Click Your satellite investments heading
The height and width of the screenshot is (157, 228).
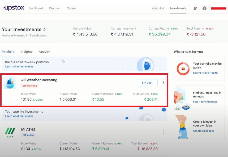[24, 111]
